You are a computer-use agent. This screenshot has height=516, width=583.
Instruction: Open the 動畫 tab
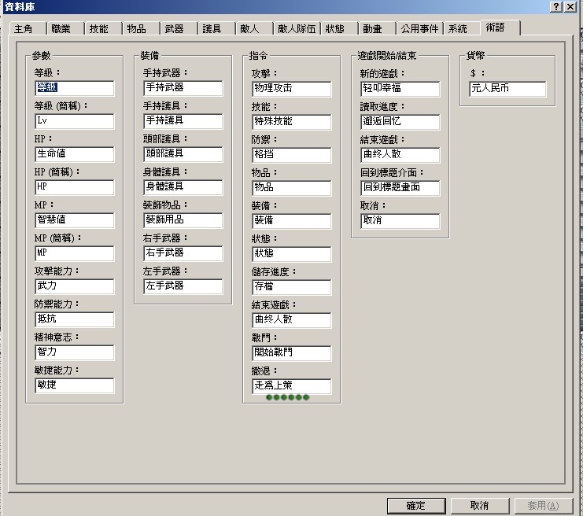[376, 28]
